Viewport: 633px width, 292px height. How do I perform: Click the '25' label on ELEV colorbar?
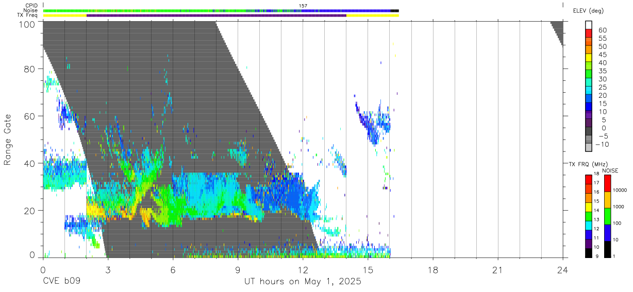(x=602, y=87)
